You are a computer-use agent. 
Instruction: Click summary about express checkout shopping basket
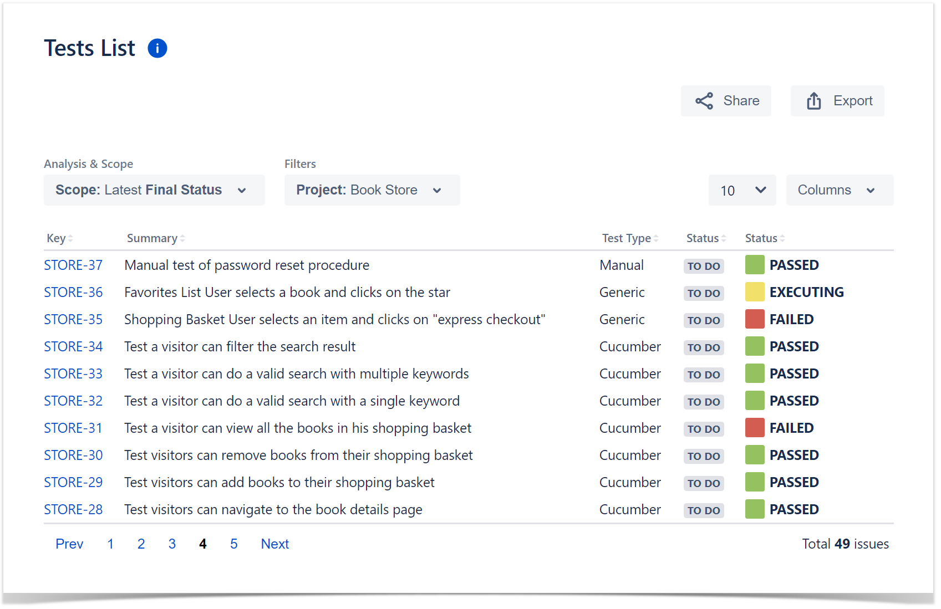[x=335, y=320]
